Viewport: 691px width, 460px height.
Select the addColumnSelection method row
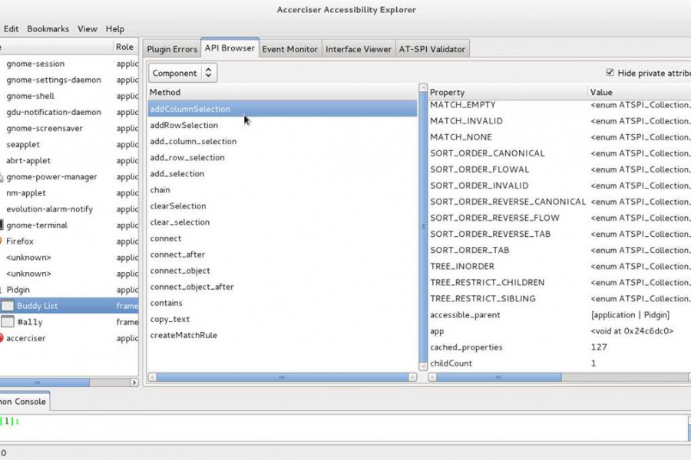pyautogui.click(x=282, y=109)
